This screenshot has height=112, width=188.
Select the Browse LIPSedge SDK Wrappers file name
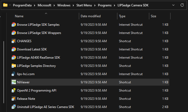tap(39, 33)
